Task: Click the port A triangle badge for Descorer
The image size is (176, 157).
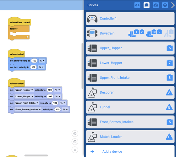Action: pyautogui.click(x=169, y=92)
